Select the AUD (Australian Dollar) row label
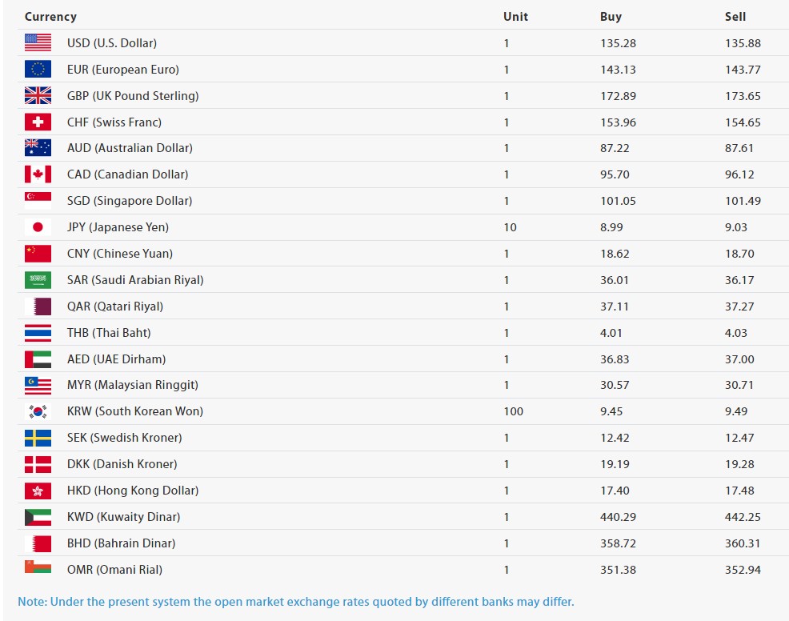Image resolution: width=789 pixels, height=621 pixels. pyautogui.click(x=130, y=148)
